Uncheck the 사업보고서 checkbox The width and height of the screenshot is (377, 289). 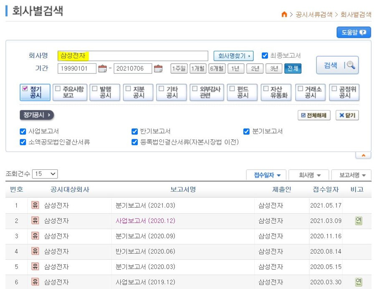click(23, 131)
